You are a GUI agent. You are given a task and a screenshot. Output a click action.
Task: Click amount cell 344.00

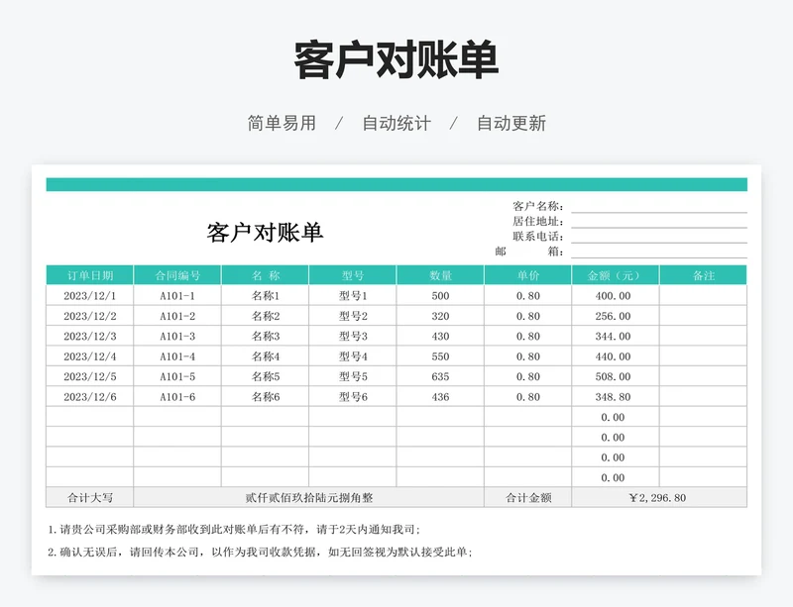pos(616,336)
